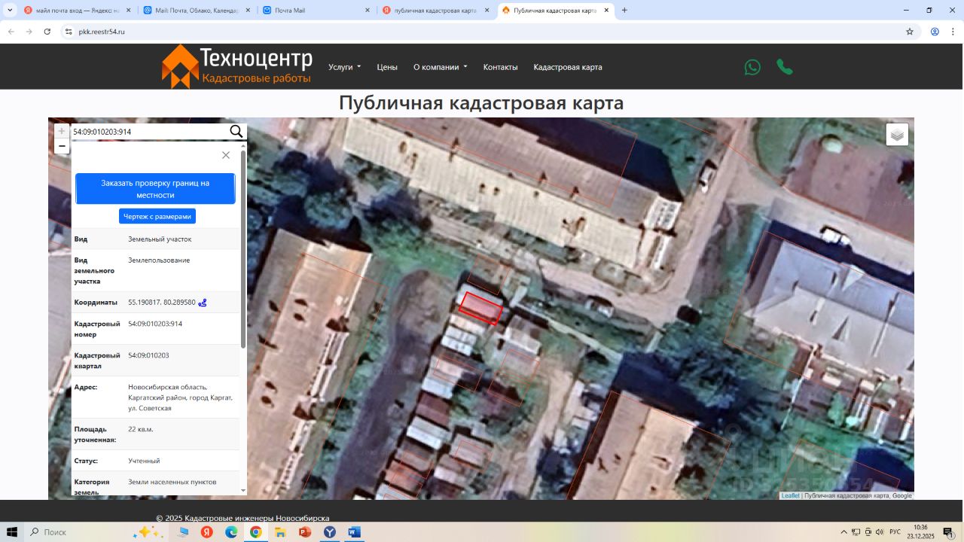Image resolution: width=964 pixels, height=542 pixels.
Task: Select the red-outlined parcel on the map
Action: pos(480,308)
